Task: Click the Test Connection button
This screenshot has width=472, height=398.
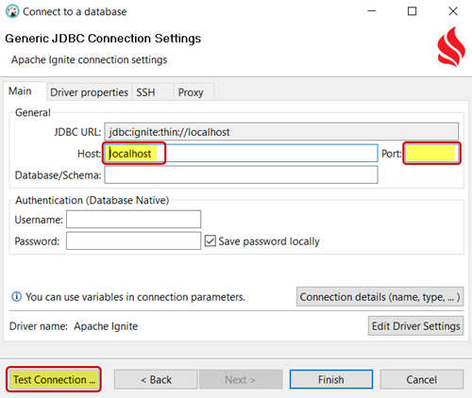Action: [54, 379]
